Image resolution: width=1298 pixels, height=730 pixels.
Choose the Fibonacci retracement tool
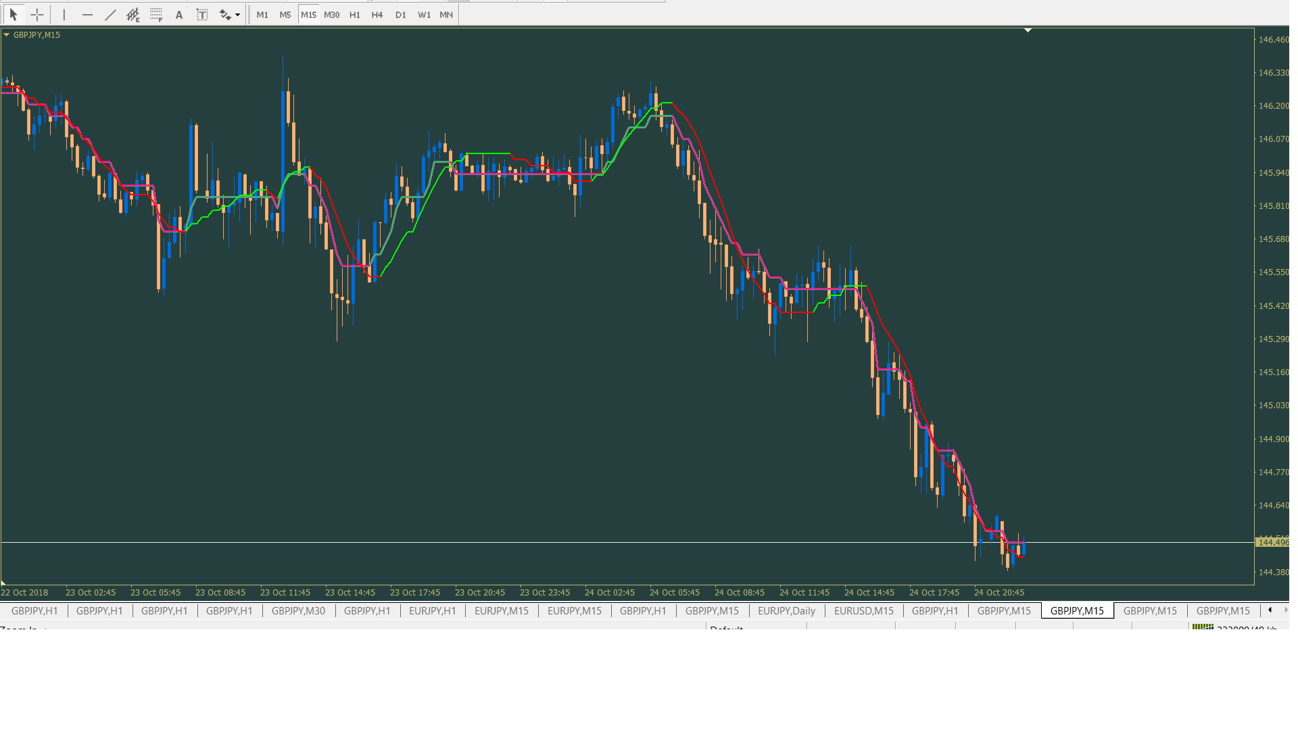pyautogui.click(x=156, y=14)
